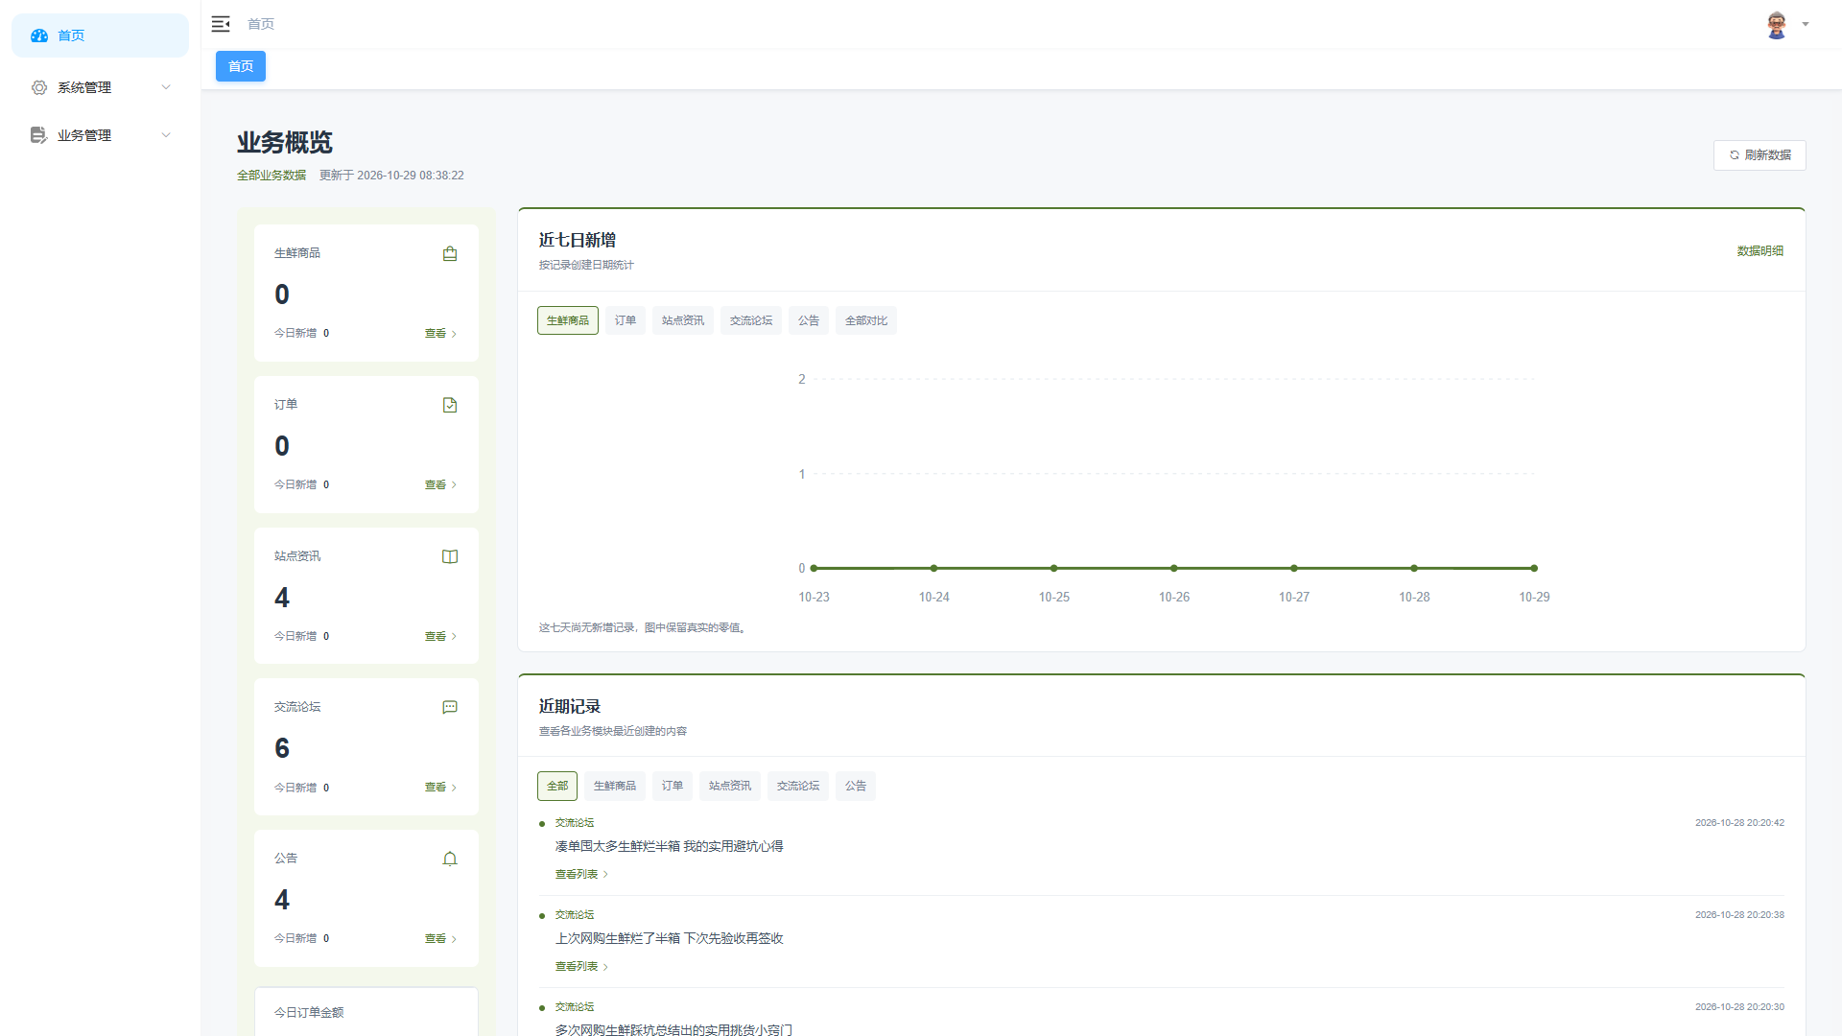Click the dashboard icon beside 首页
1842x1036 pixels.
tap(39, 35)
